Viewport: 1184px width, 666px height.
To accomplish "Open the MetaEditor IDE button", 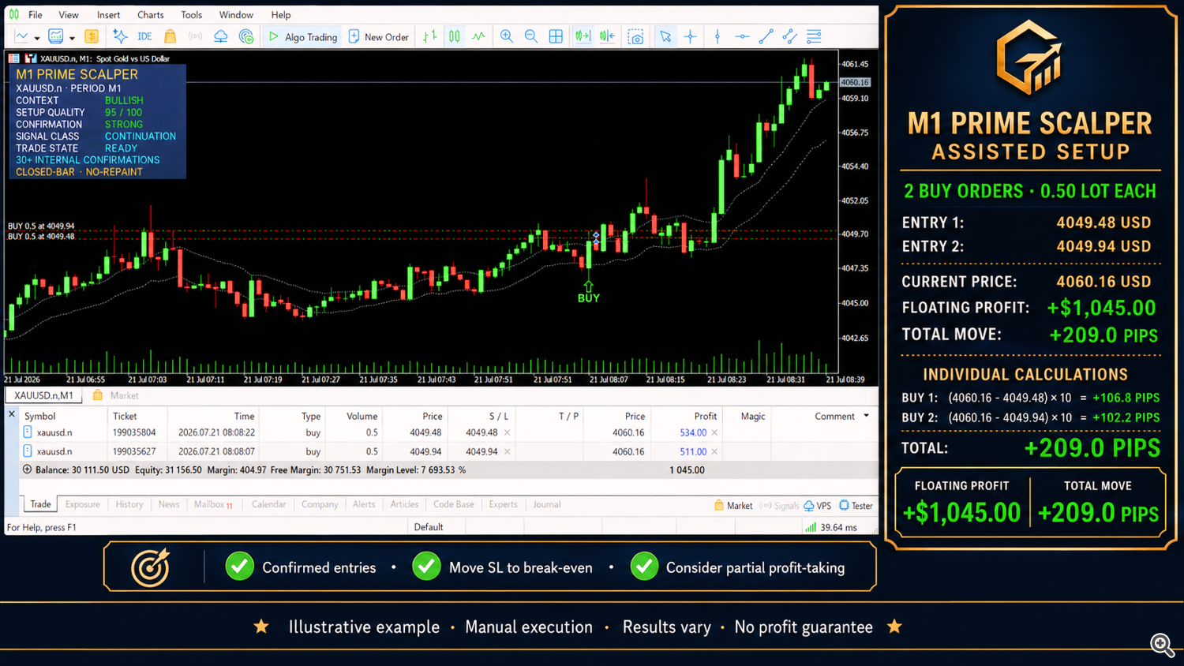I will pyautogui.click(x=144, y=36).
